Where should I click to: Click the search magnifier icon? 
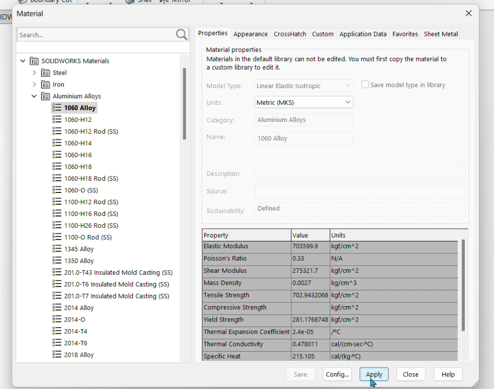[181, 34]
